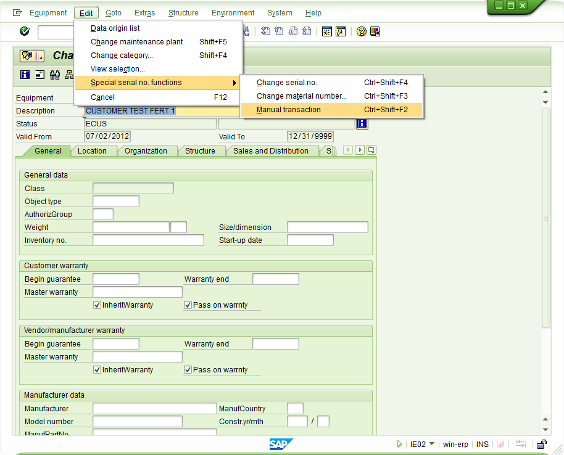Click the Model number input field
The height and width of the screenshot is (455, 564).
point(138,422)
